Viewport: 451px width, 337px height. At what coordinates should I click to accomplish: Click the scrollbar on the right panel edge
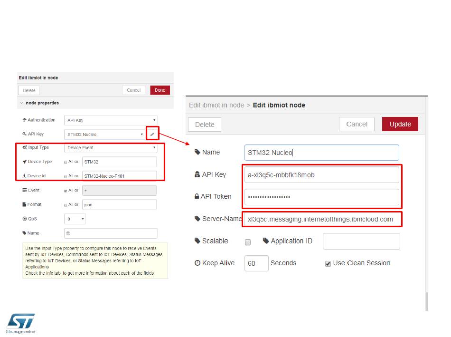coord(427,301)
